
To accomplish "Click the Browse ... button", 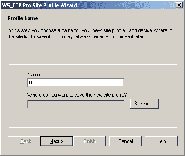I will tap(145, 104).
